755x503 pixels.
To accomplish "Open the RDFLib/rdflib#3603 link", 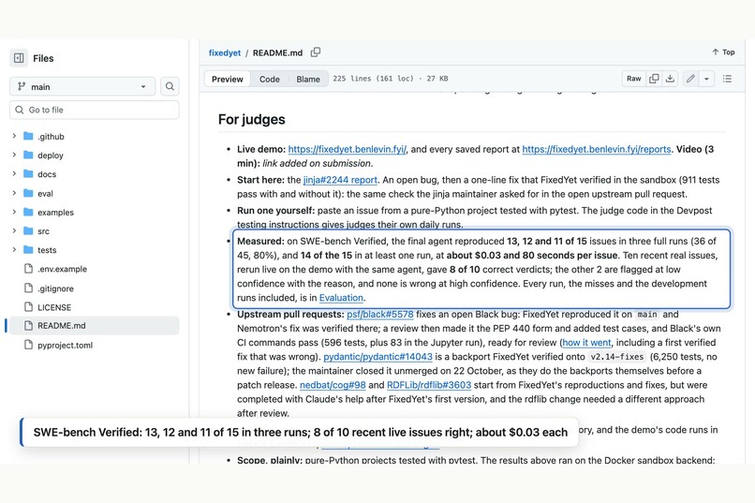I will [x=428, y=385].
